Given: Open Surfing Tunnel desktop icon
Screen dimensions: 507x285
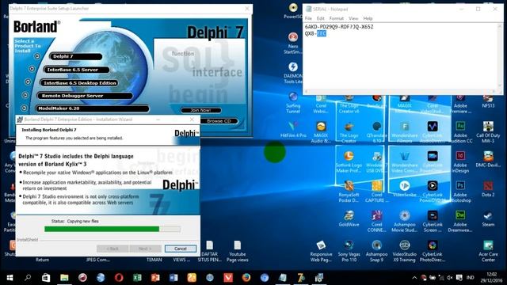Looking at the screenshot, I should (x=293, y=102).
